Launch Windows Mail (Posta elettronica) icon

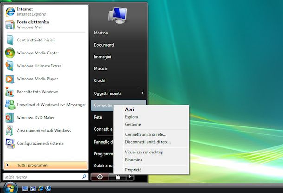(x=10, y=25)
